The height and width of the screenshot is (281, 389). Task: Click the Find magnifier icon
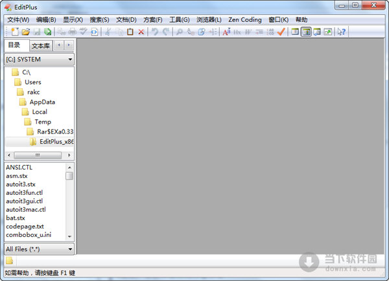(x=179, y=32)
